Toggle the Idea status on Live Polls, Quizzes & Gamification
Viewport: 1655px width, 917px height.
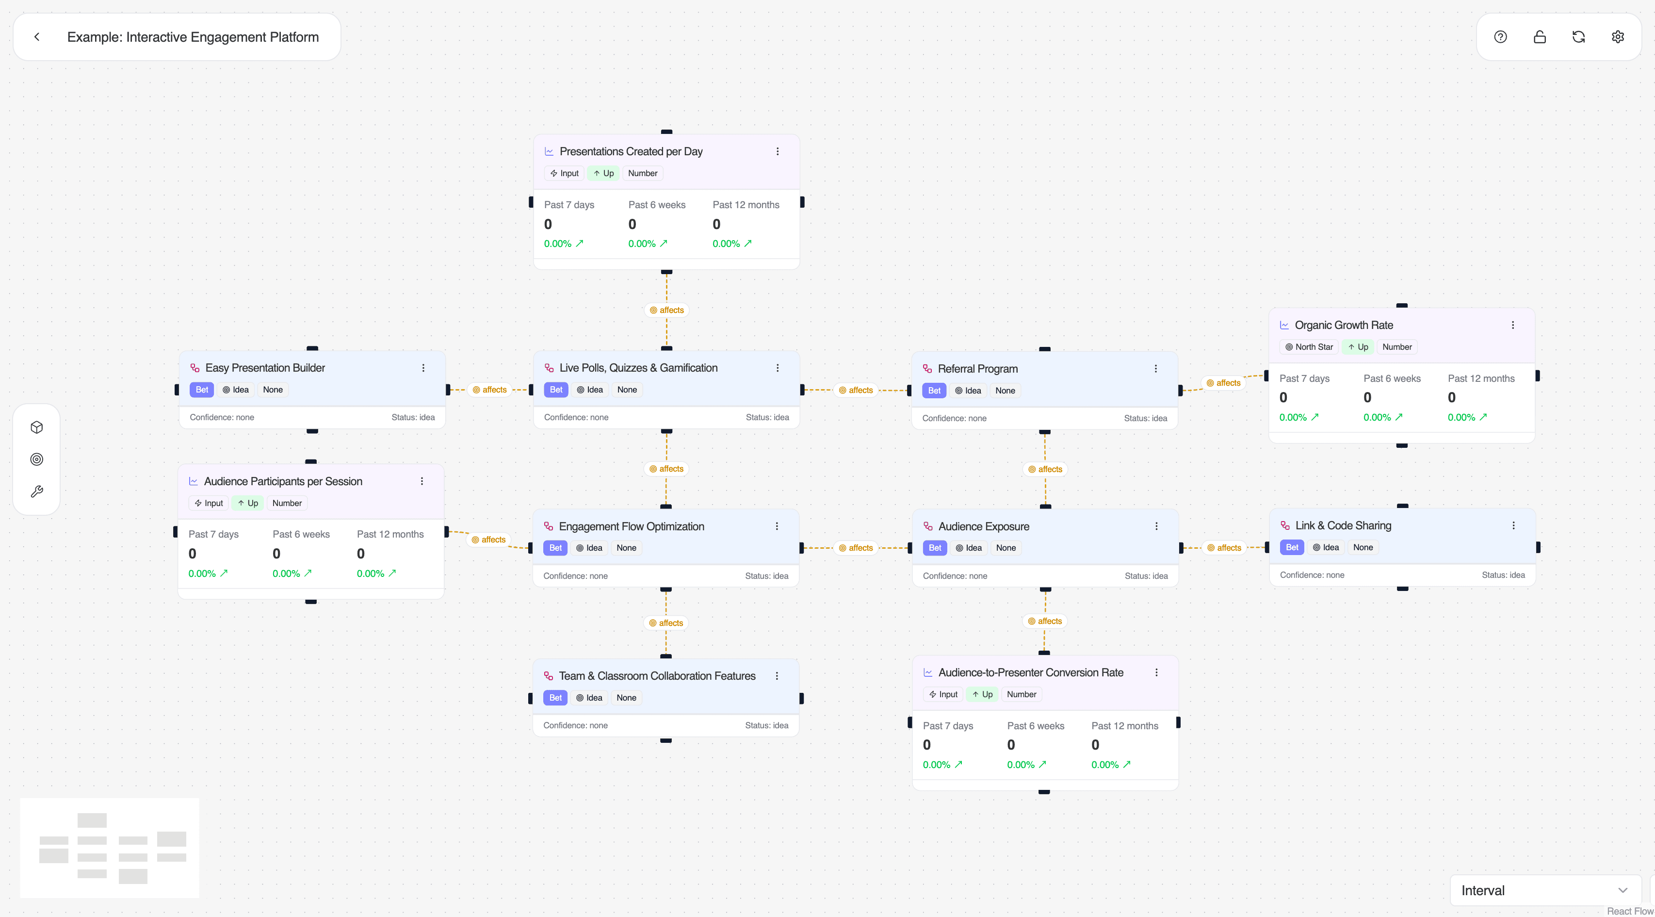(590, 390)
